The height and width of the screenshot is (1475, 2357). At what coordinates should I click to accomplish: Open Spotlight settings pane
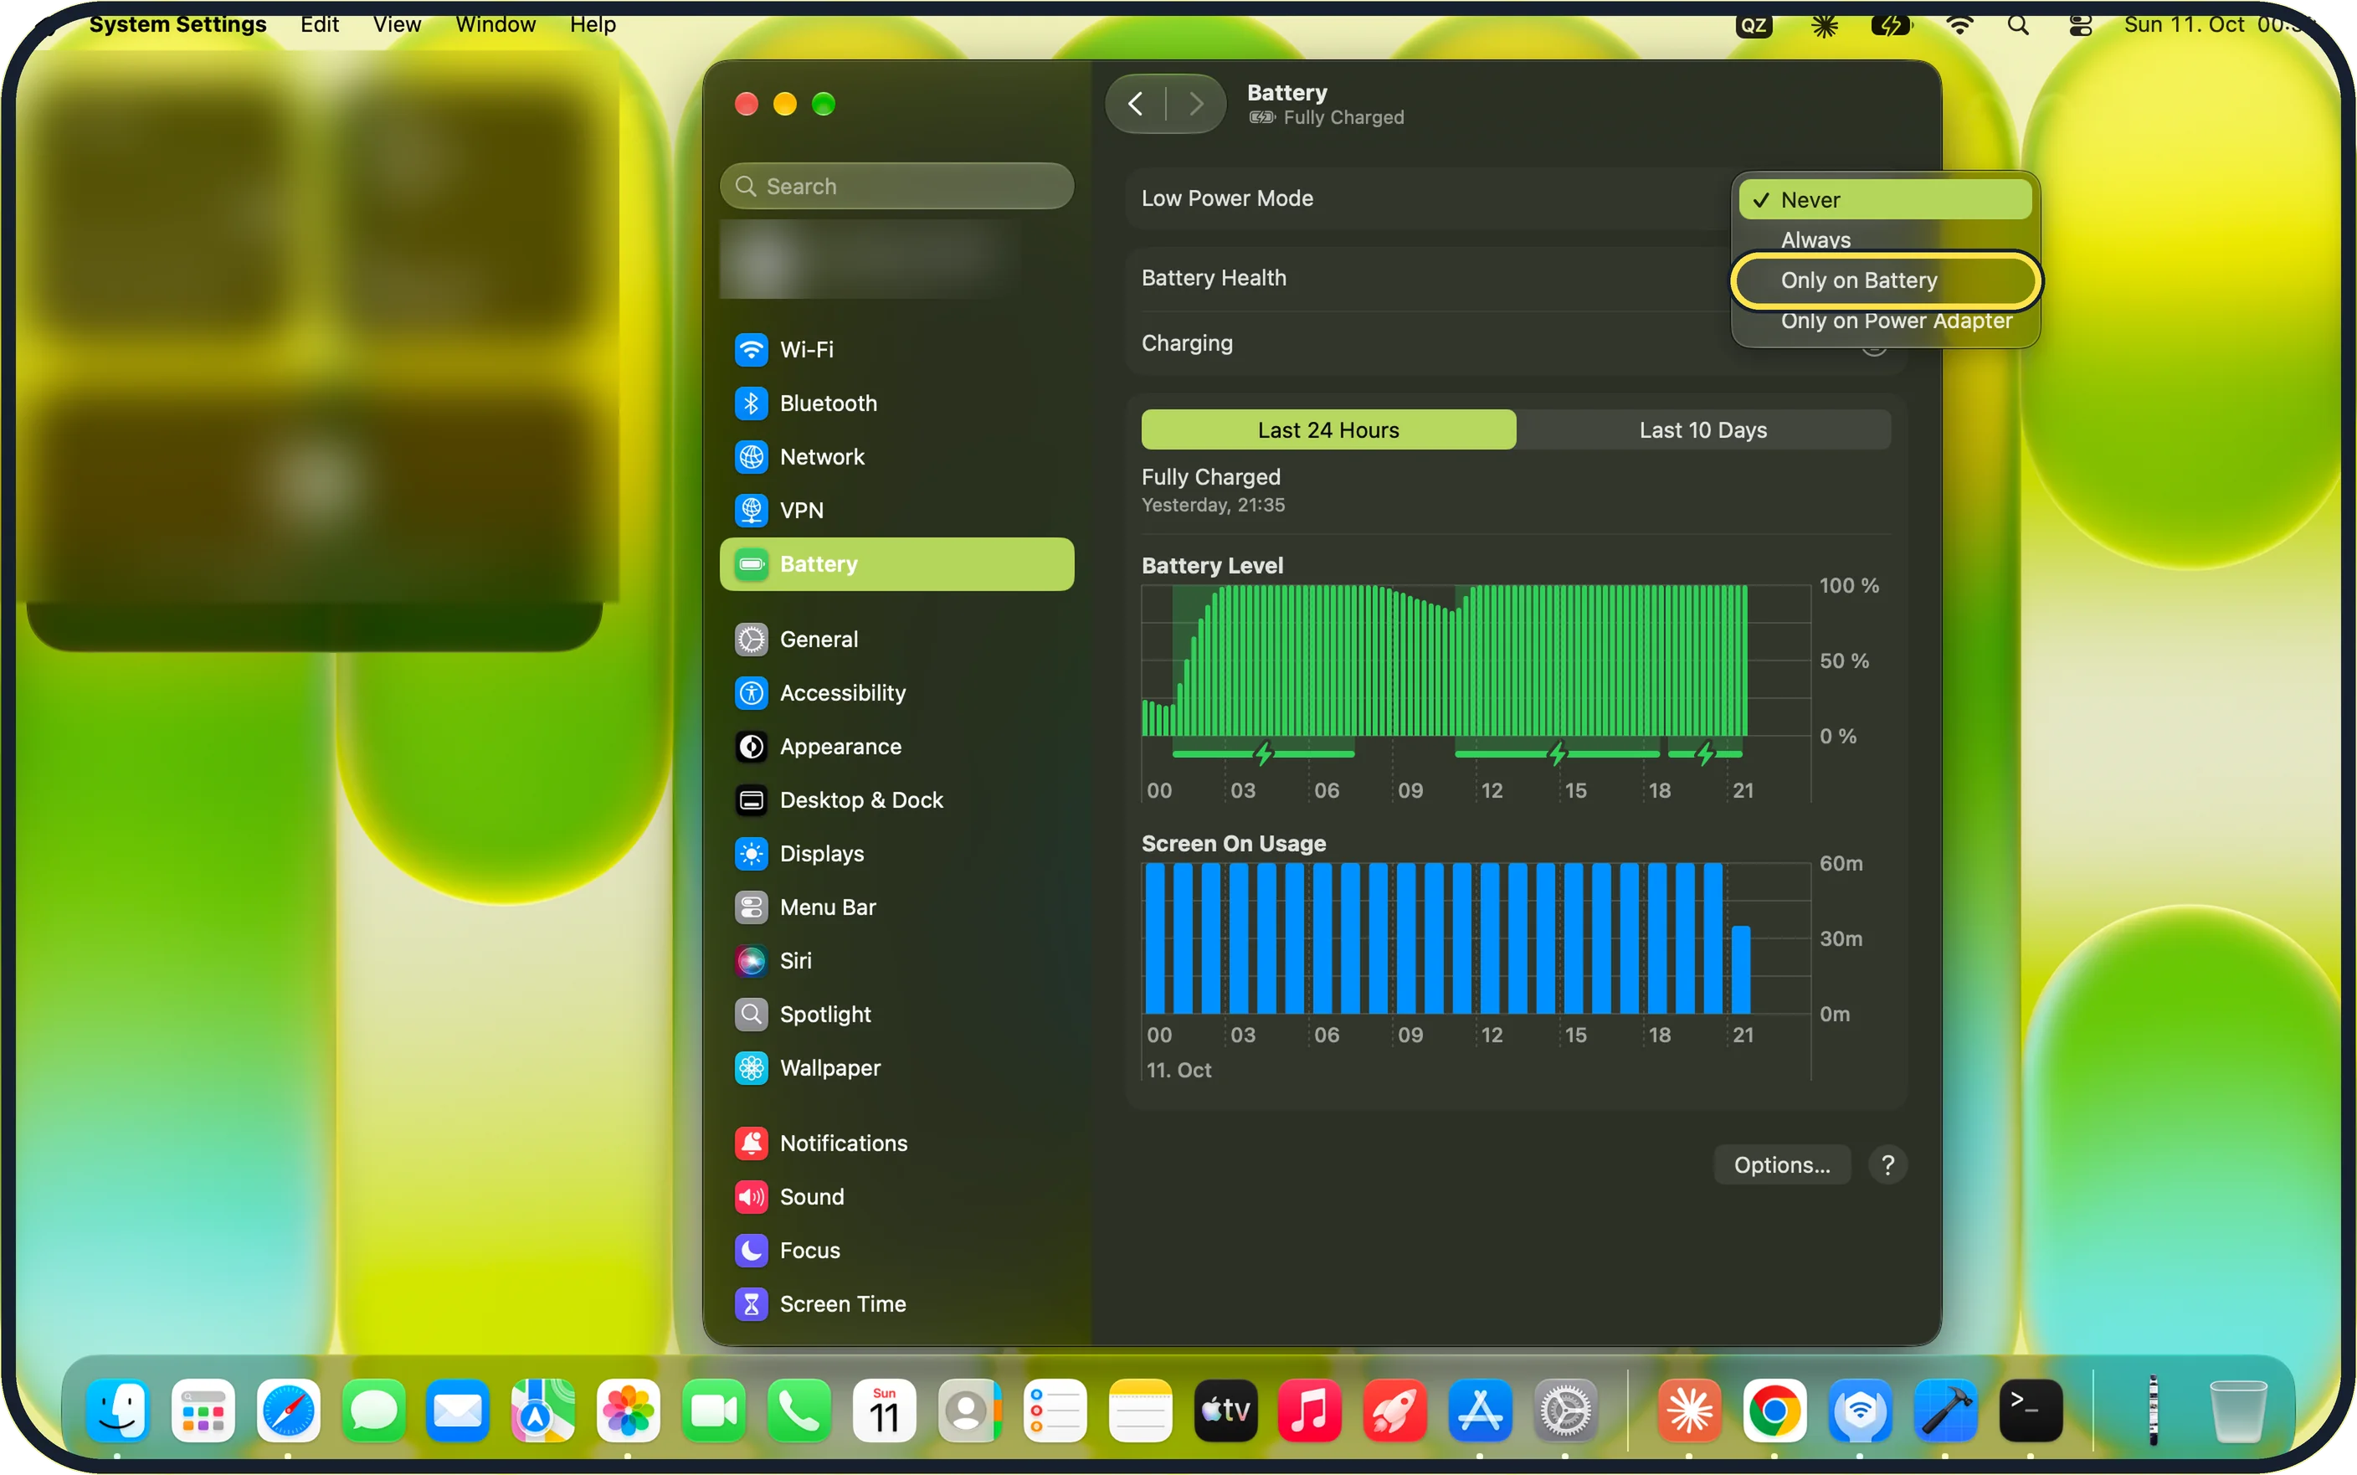click(x=896, y=1015)
